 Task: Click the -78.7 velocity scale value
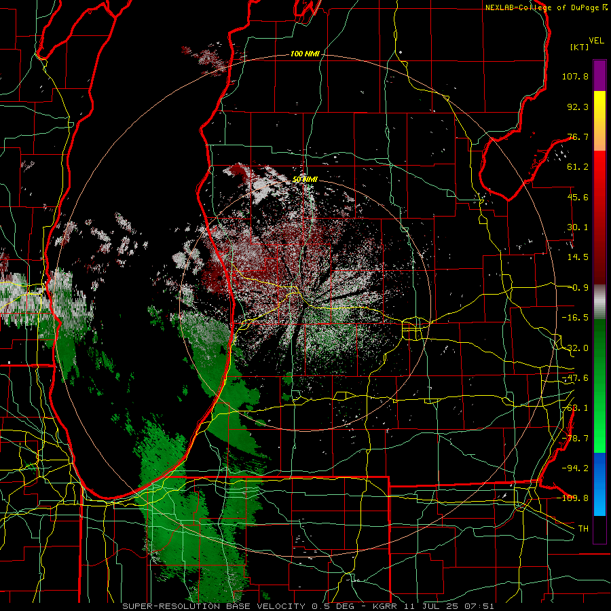pyautogui.click(x=575, y=439)
